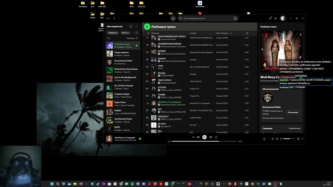Enter full screen player mode

[302, 139]
